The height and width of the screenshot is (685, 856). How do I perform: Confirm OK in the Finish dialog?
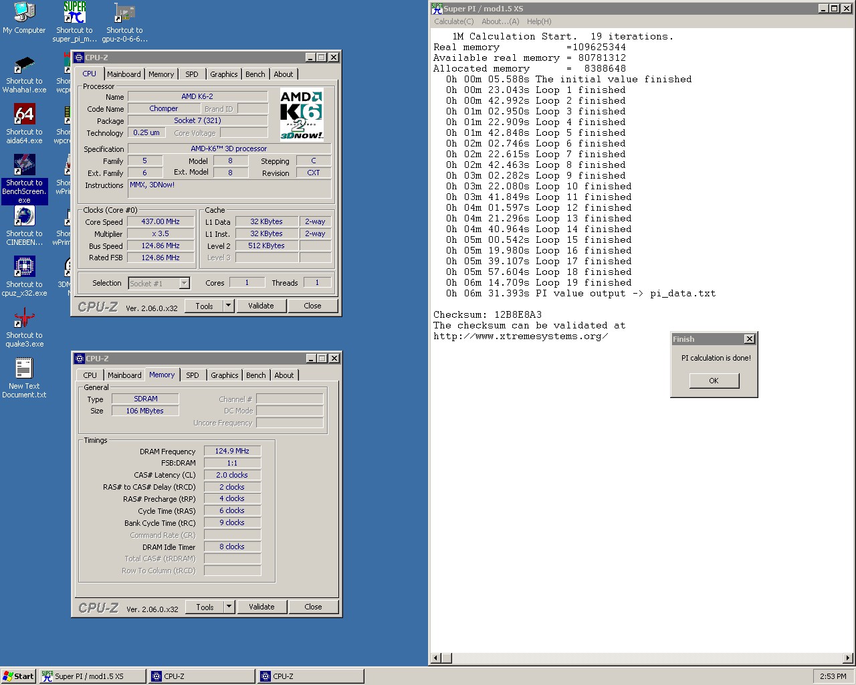click(x=714, y=381)
